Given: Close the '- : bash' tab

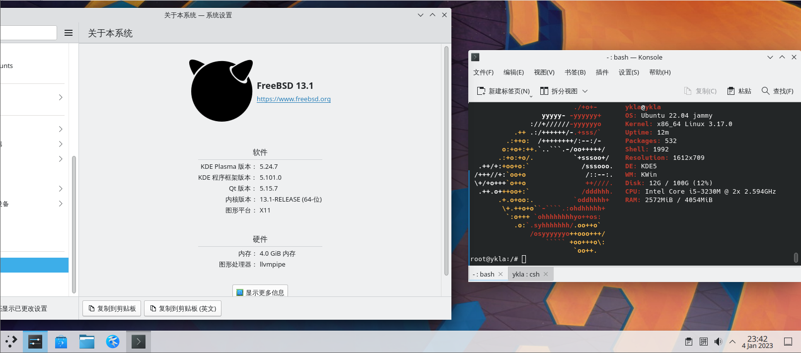Looking at the screenshot, I should pos(501,274).
